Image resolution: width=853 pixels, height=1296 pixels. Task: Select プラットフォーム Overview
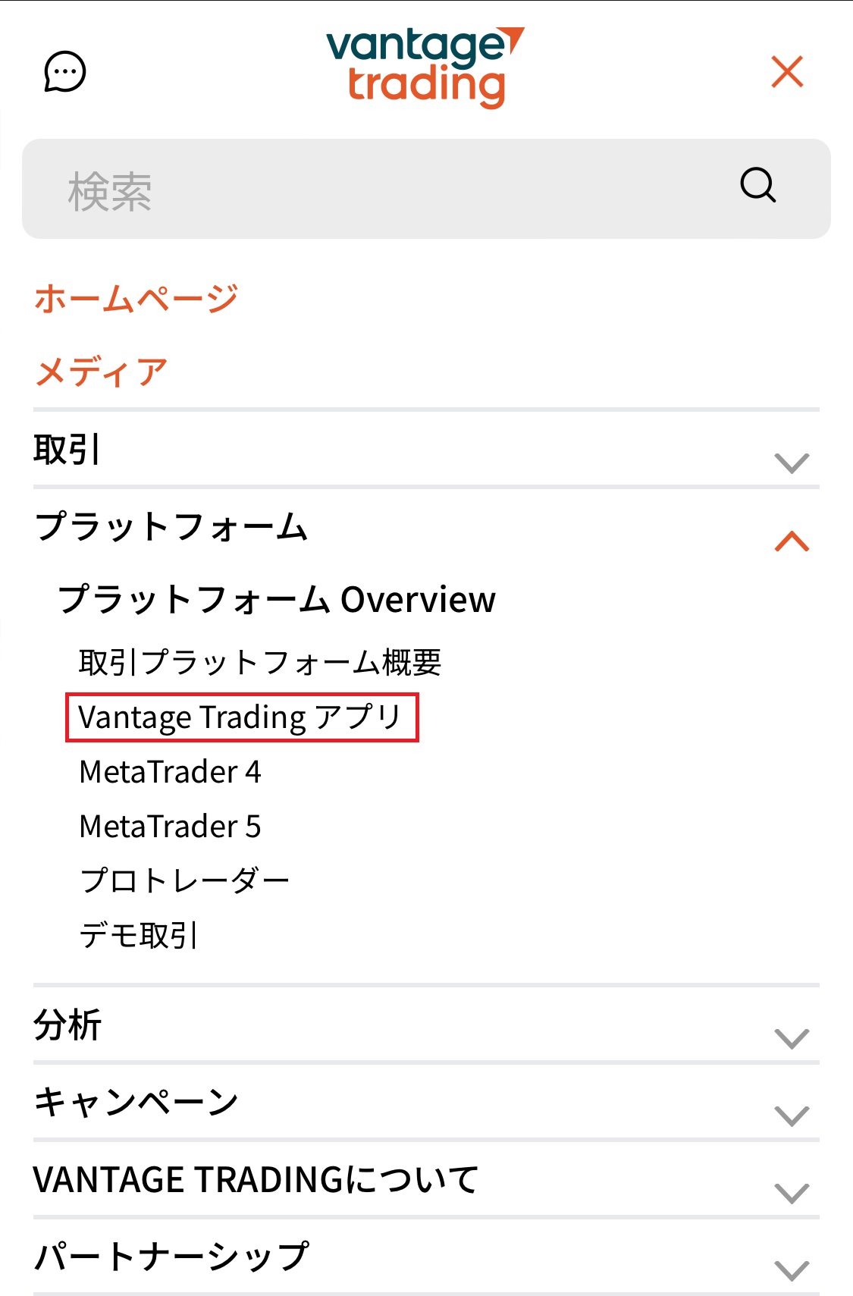pyautogui.click(x=279, y=599)
